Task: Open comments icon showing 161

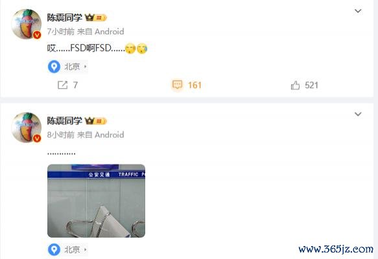Action: pyautogui.click(x=177, y=85)
